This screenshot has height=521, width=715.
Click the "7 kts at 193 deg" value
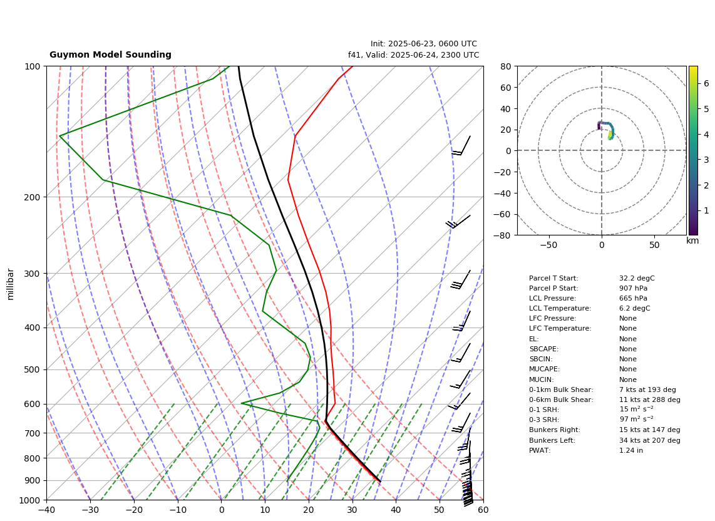pos(647,389)
